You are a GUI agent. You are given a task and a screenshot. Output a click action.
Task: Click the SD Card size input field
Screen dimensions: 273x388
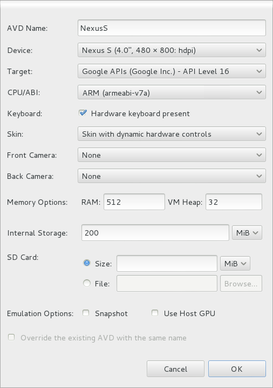coord(167,264)
